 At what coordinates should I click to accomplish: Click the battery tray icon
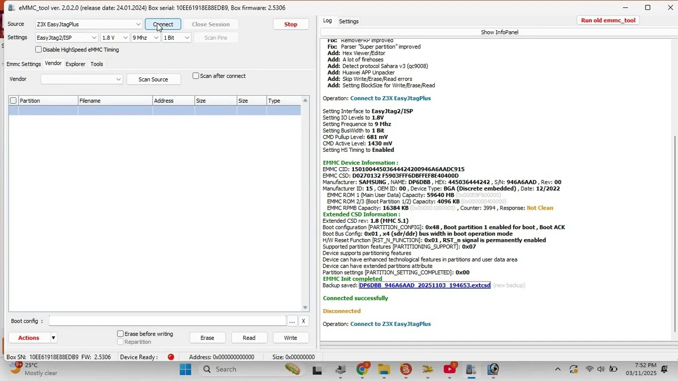(613, 369)
